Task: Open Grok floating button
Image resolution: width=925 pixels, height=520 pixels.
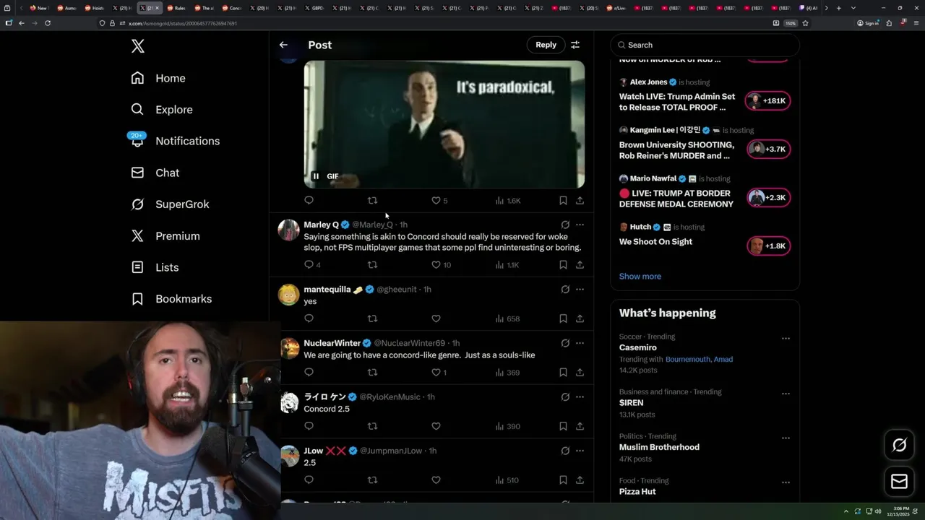Action: click(x=899, y=446)
